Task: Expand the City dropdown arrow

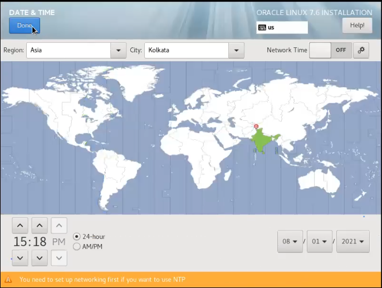Action: pyautogui.click(x=236, y=51)
